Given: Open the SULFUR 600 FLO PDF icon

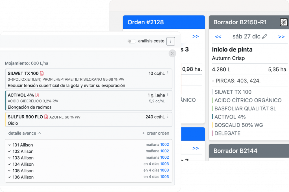Looking at the screenshot, I should (x=46, y=117).
